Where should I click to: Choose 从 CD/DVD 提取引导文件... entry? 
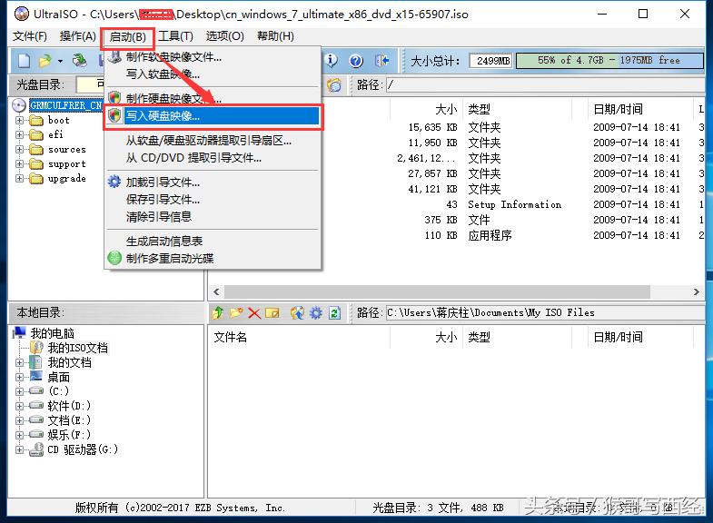pyautogui.click(x=213, y=158)
